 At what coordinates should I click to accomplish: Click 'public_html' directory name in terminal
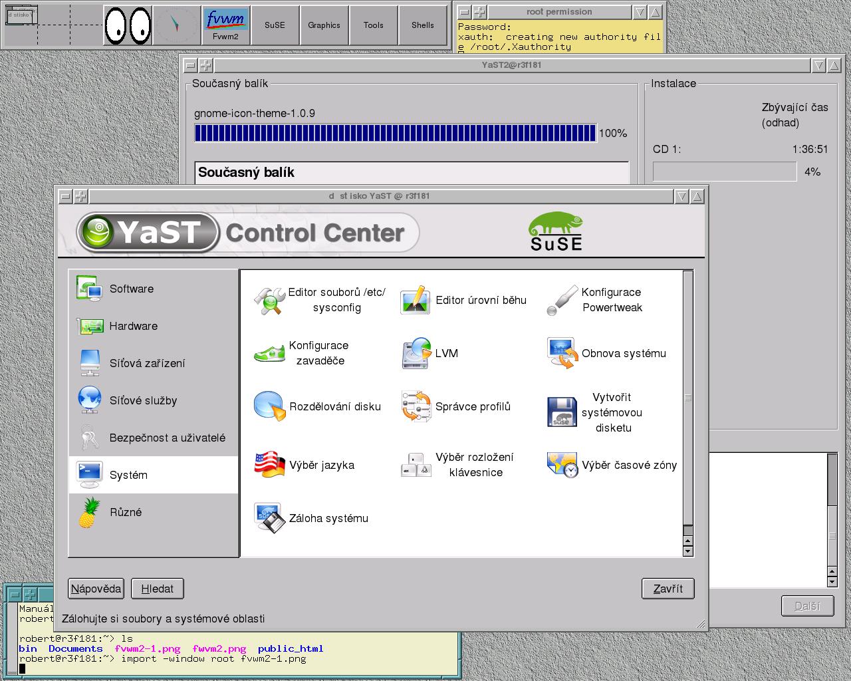point(291,648)
